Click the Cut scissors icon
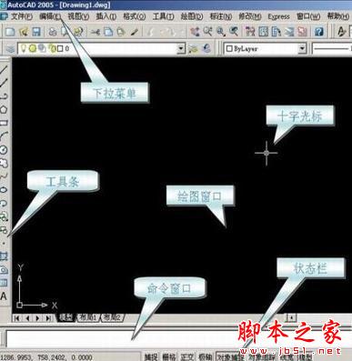352x361 pixels. pyautogui.click(x=96, y=32)
